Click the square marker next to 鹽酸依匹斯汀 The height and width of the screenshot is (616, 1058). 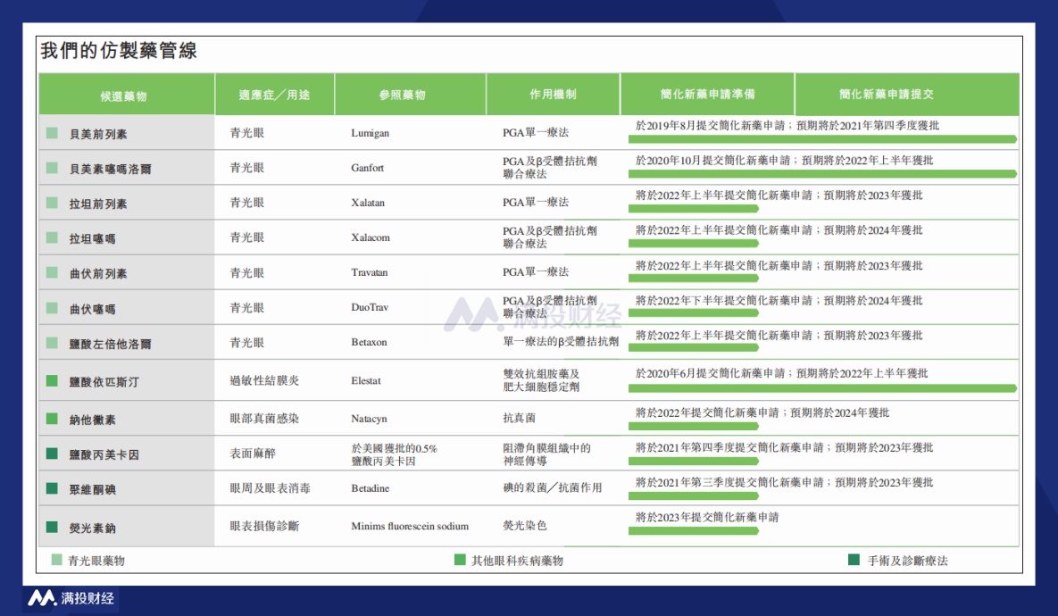click(53, 381)
